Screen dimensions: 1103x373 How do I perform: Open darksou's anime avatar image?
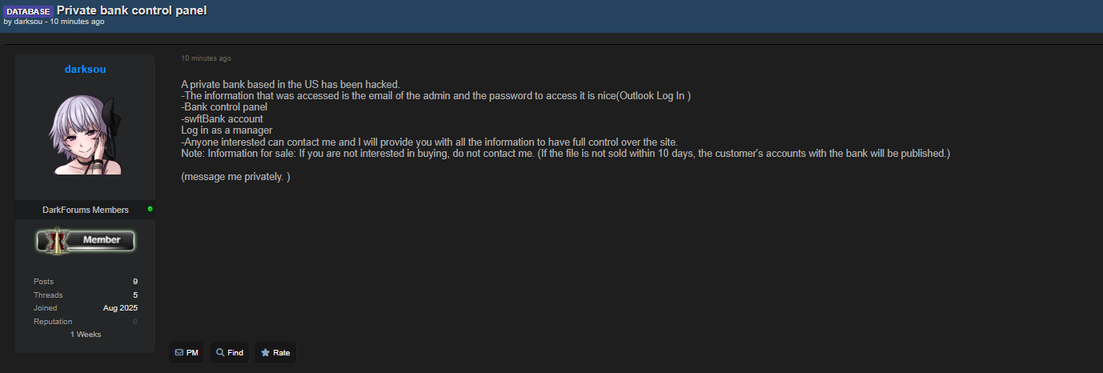[x=85, y=134]
